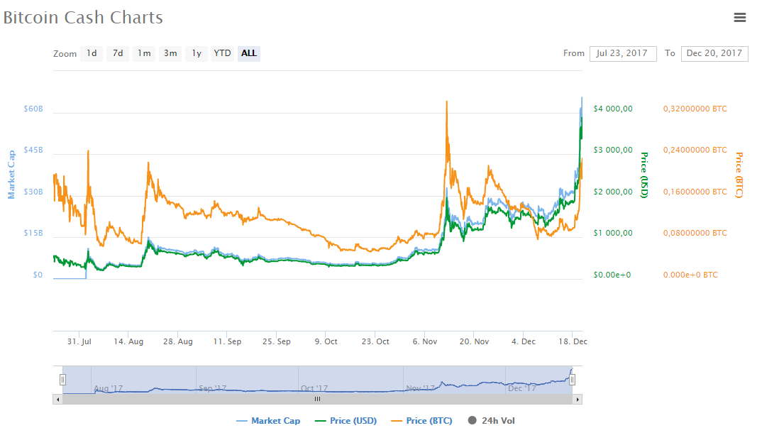Click the Nov '17 navigator label

point(421,388)
